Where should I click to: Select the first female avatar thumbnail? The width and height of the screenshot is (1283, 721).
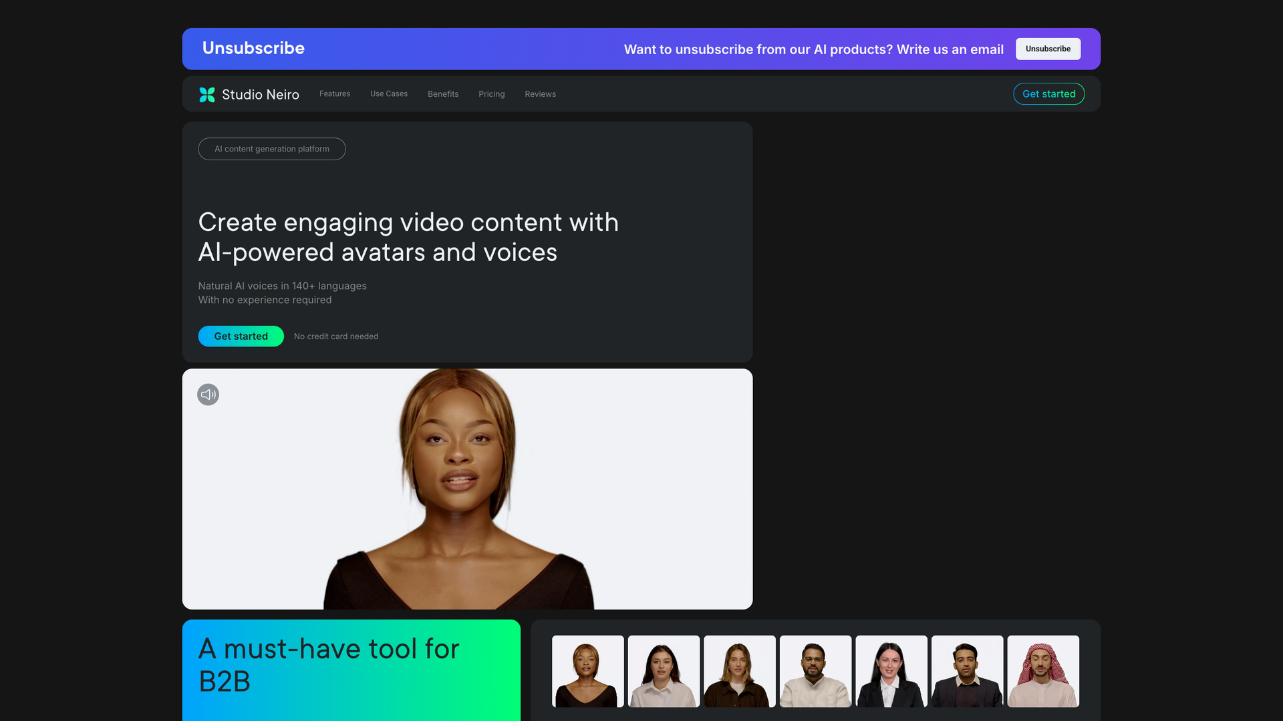[587, 671]
